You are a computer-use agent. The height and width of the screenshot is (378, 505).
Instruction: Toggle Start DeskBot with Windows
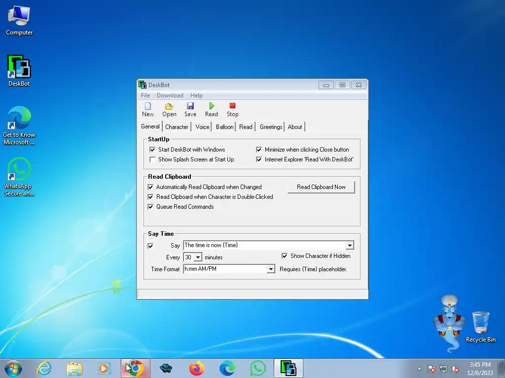pos(152,150)
